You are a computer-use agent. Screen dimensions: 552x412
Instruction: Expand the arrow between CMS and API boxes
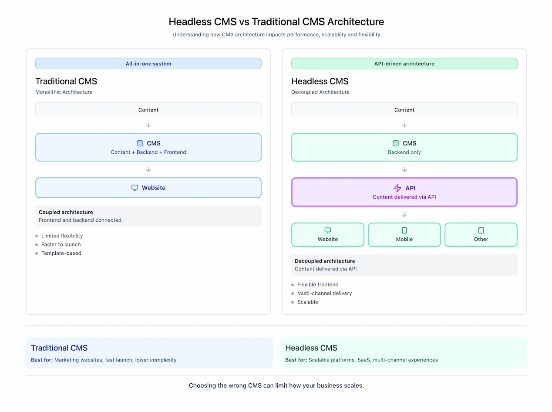[404, 169]
